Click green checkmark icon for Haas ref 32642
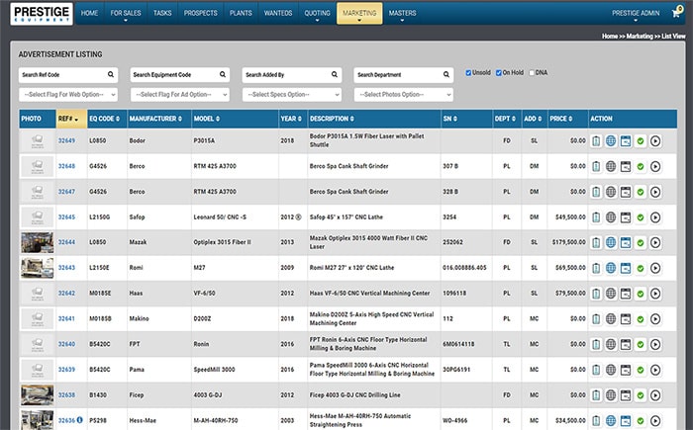 [641, 294]
